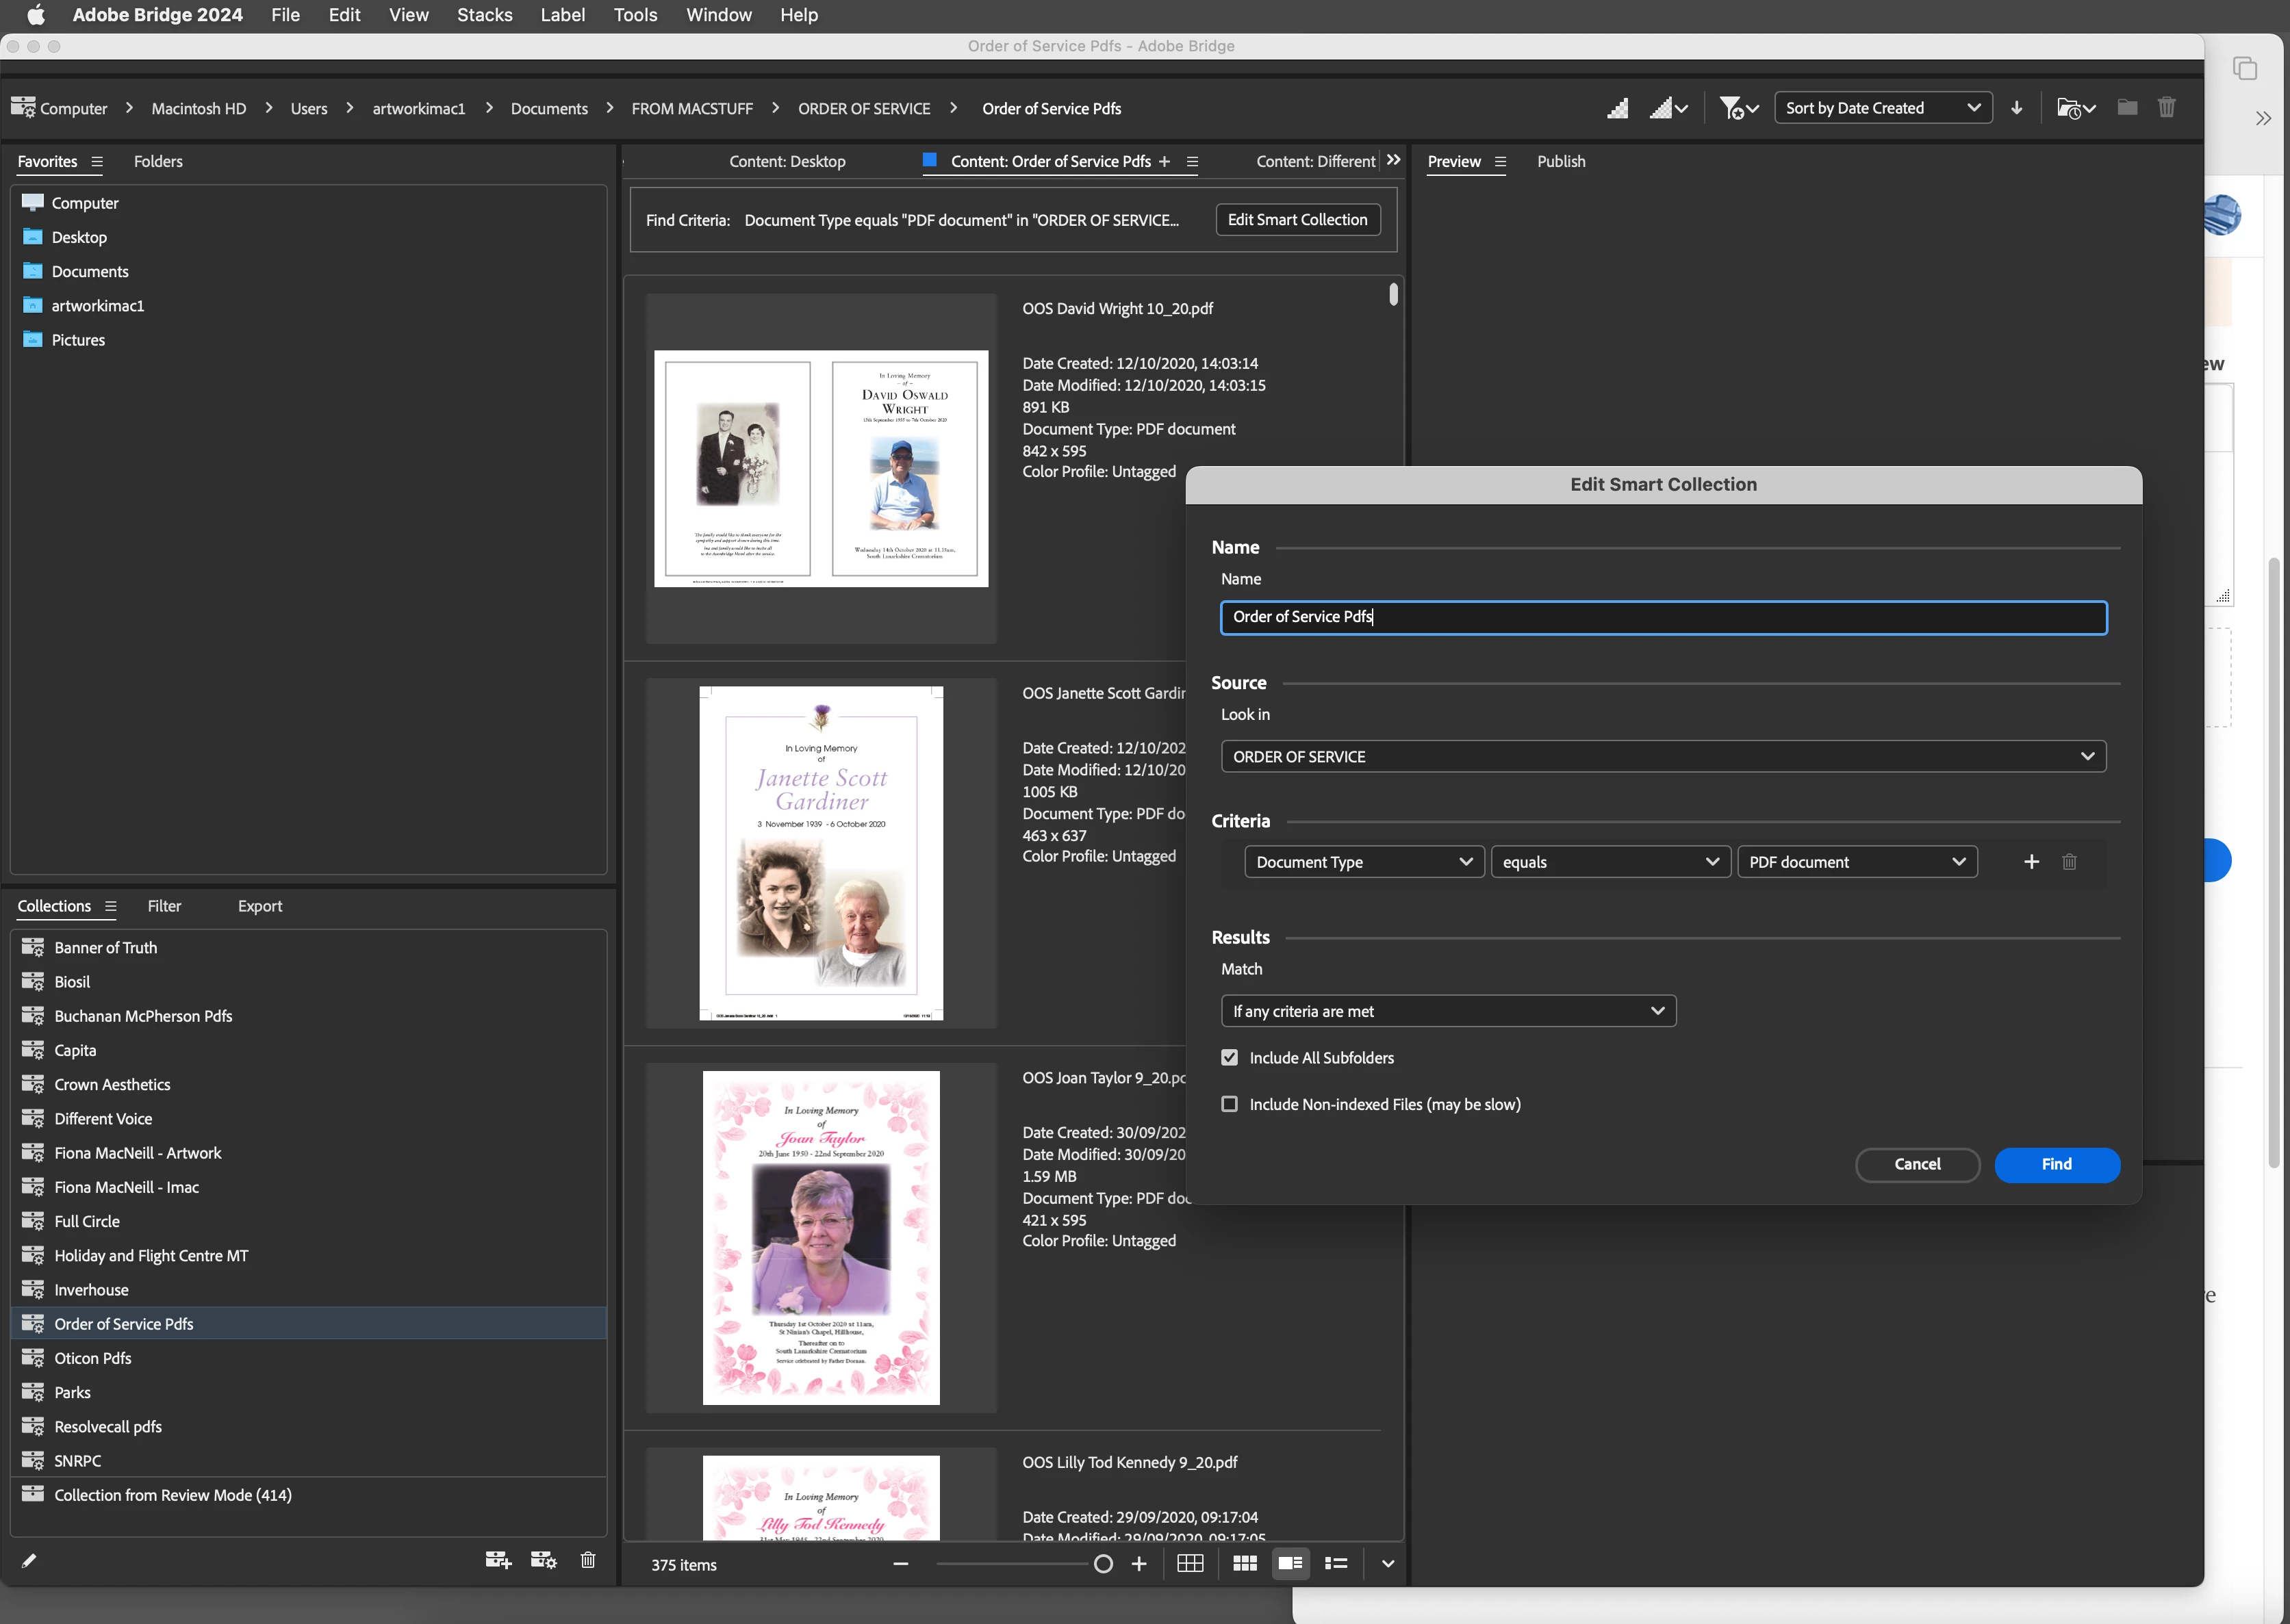The width and height of the screenshot is (2290, 1624).
Task: Switch to thumbnail grid view icon
Action: [1245, 1563]
